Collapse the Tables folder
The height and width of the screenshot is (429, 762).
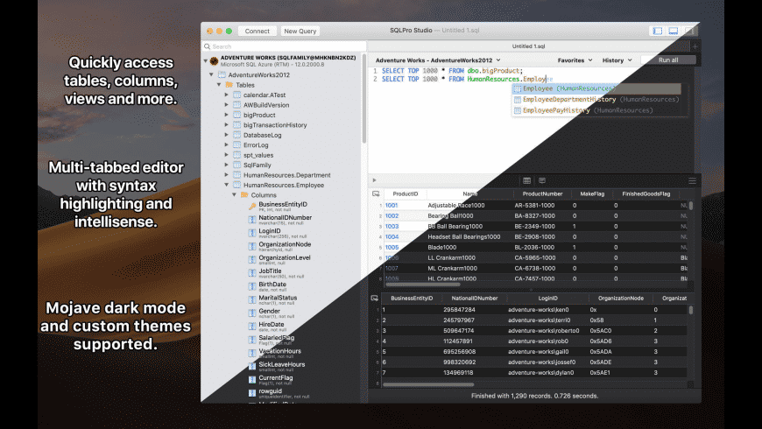[219, 85]
